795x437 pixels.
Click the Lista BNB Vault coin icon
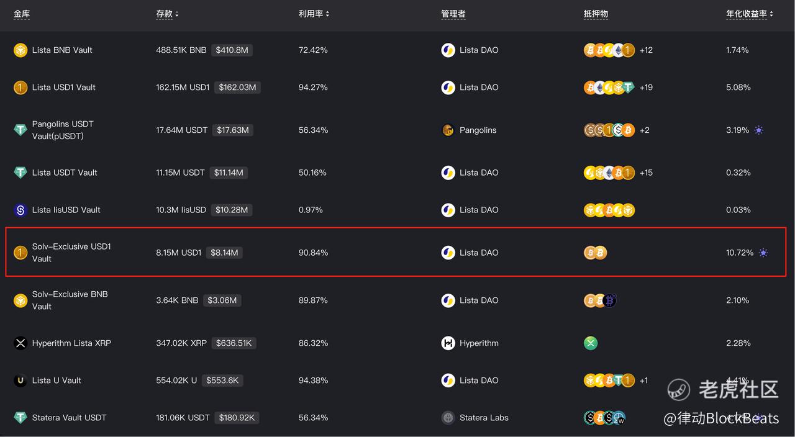pos(20,50)
